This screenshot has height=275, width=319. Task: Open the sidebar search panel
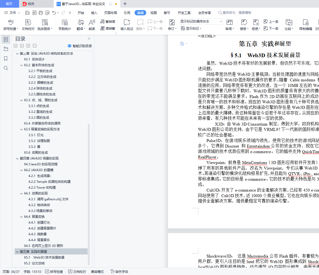pyautogui.click(x=6, y=68)
